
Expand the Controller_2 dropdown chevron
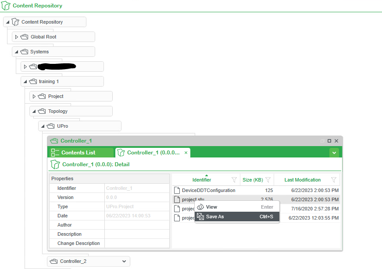tap(124, 262)
